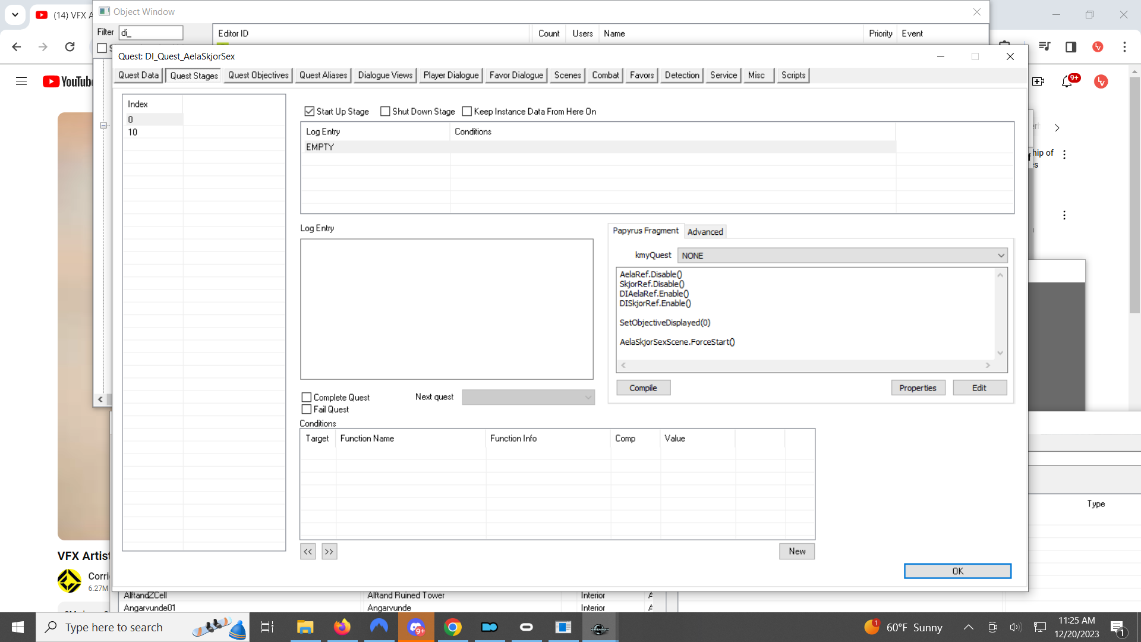Uncheck the Start Up Stage checkbox
Image resolution: width=1141 pixels, height=642 pixels.
(x=309, y=111)
